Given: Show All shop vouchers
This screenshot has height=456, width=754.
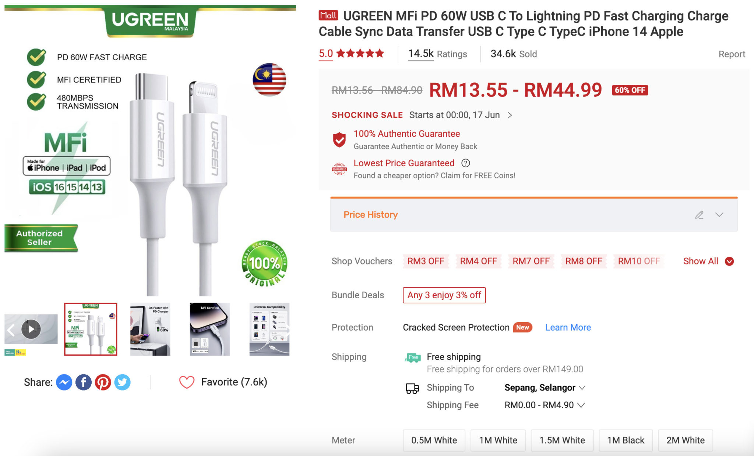Looking at the screenshot, I should click(x=708, y=261).
